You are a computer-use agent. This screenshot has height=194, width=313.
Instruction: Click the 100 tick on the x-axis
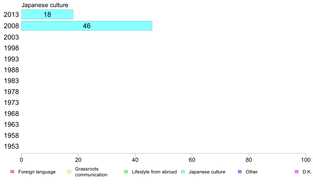(x=306, y=160)
